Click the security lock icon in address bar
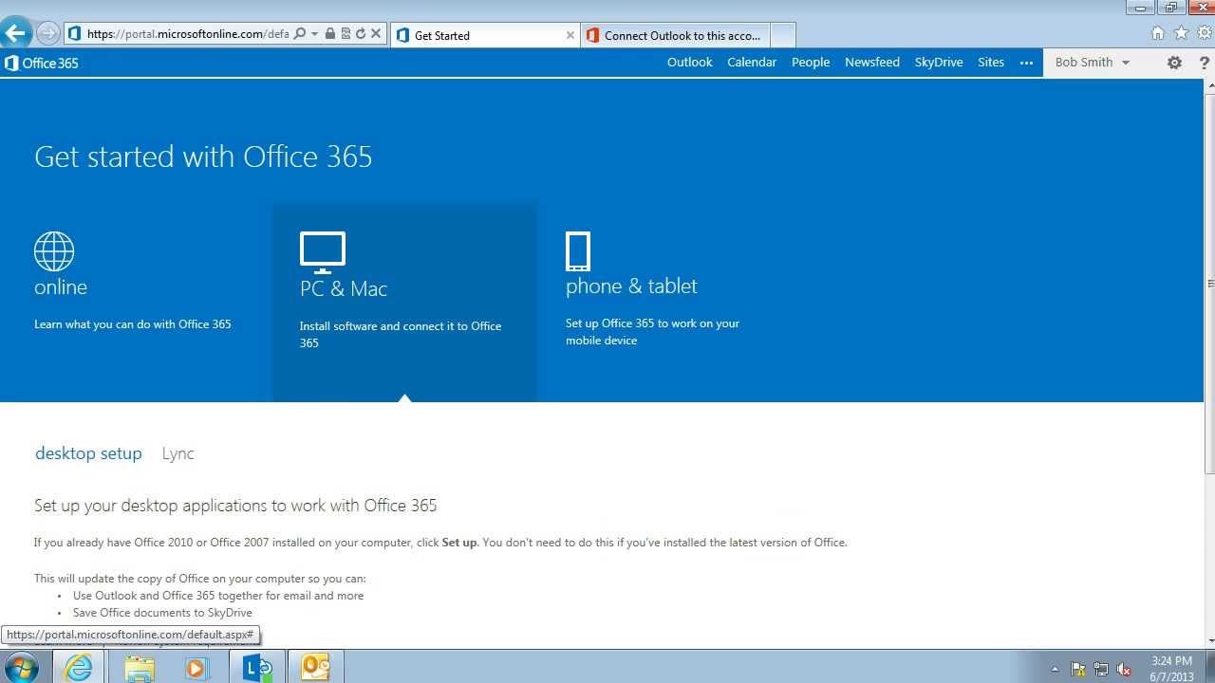The image size is (1215, 683). tap(329, 33)
